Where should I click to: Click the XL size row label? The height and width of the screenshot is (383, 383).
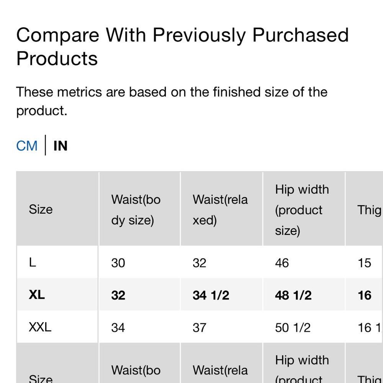pyautogui.click(x=37, y=295)
